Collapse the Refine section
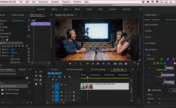 click(x=146, y=95)
